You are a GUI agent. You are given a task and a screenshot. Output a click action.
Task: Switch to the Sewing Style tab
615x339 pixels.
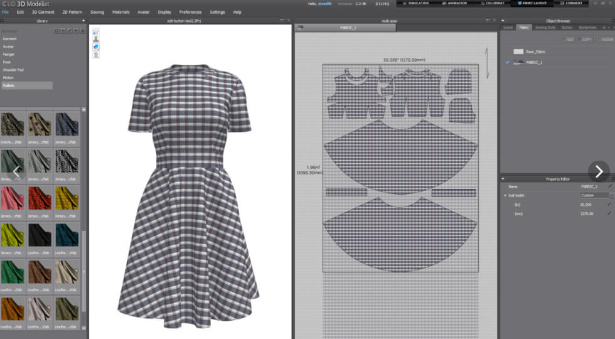pos(545,28)
